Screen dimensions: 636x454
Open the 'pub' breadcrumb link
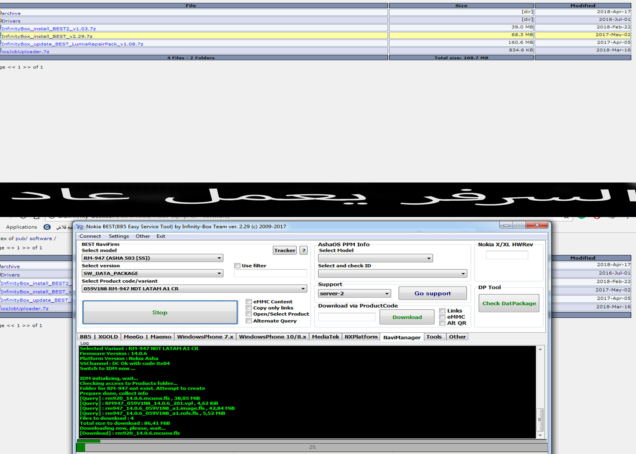[x=21, y=239]
